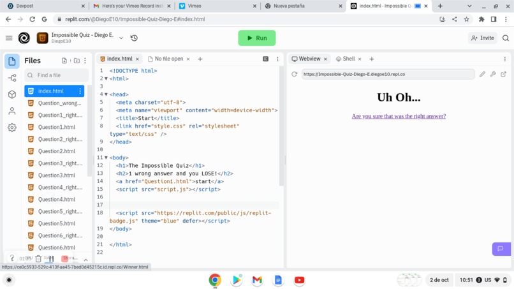Open the Packages cube icon
514x289 pixels.
(x=12, y=94)
